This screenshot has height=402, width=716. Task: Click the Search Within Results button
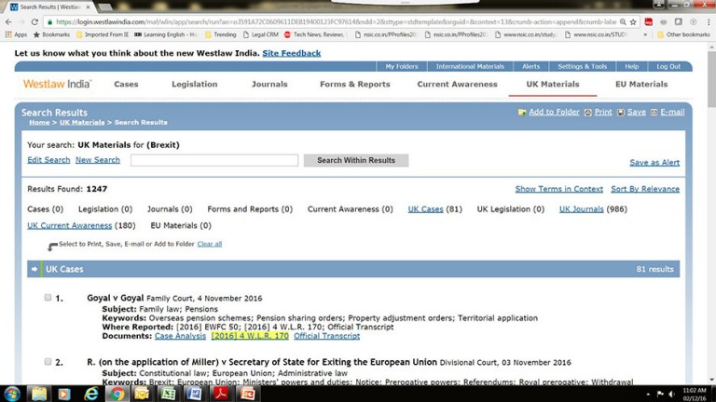tap(356, 160)
